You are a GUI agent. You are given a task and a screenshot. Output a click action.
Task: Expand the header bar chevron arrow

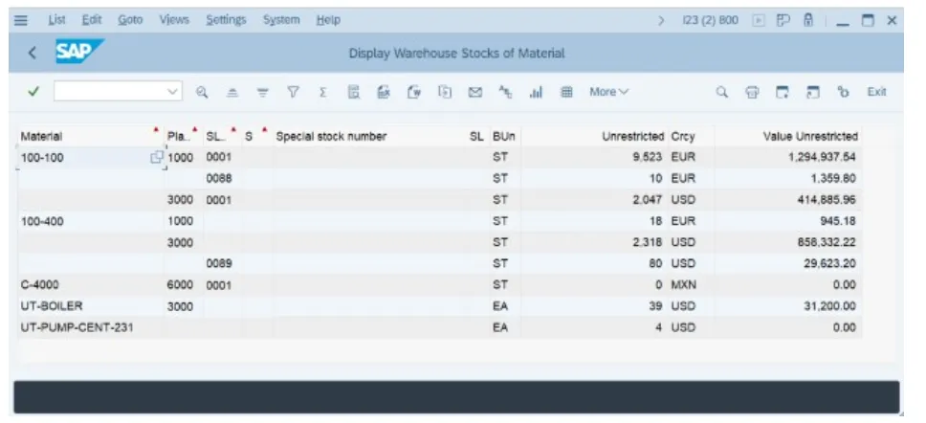pyautogui.click(x=661, y=21)
